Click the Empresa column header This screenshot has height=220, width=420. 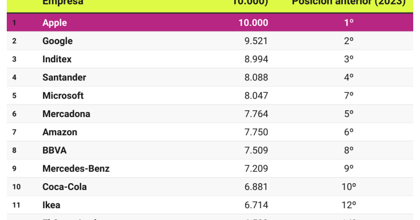pos(63,3)
